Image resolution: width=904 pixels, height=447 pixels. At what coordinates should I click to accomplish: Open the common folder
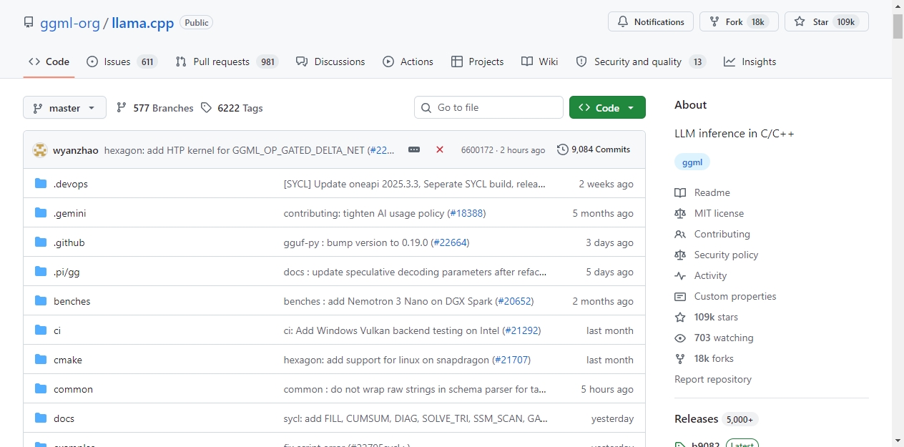(73, 389)
